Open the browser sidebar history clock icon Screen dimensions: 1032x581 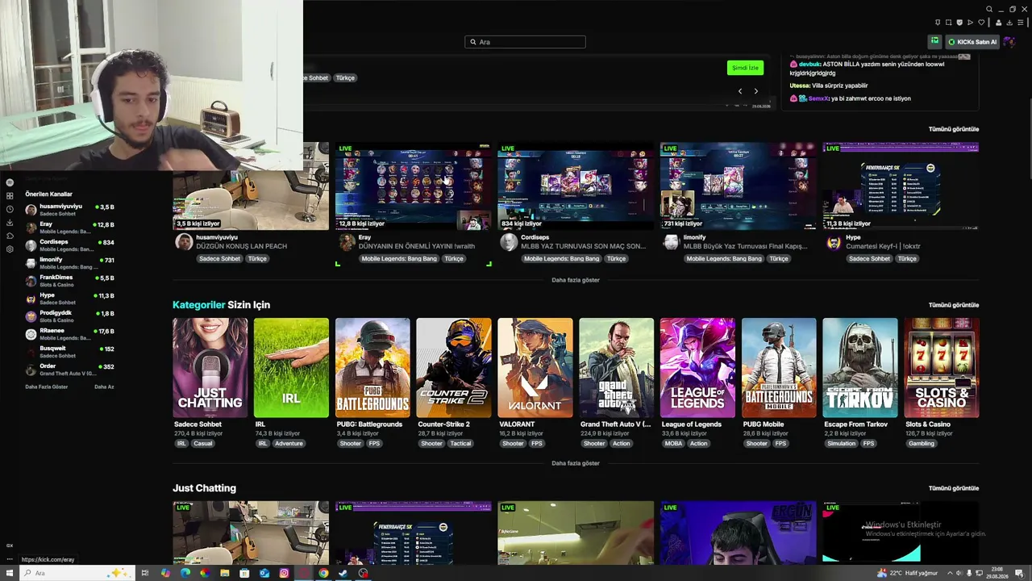click(x=10, y=209)
